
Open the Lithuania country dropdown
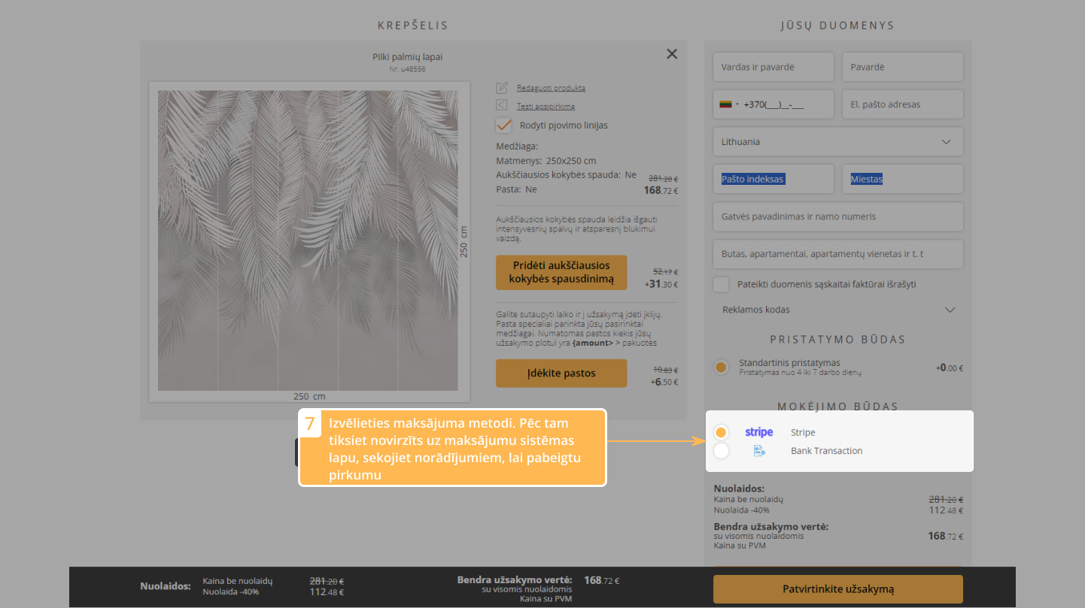click(x=837, y=142)
